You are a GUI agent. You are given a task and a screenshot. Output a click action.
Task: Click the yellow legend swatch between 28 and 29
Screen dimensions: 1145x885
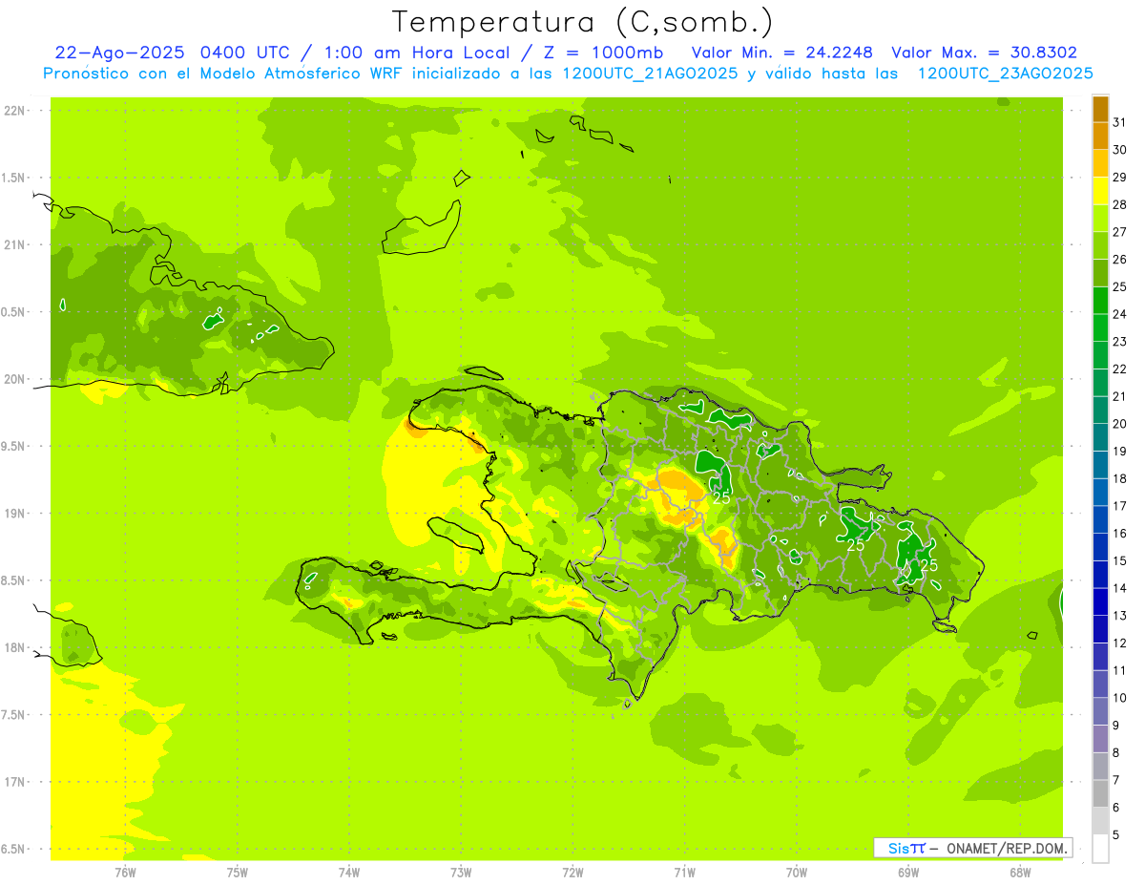click(1100, 191)
